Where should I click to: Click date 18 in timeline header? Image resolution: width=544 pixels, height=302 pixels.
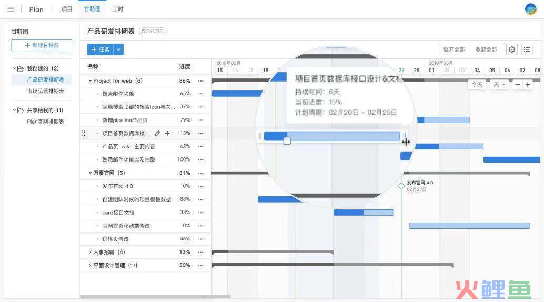[265, 70]
